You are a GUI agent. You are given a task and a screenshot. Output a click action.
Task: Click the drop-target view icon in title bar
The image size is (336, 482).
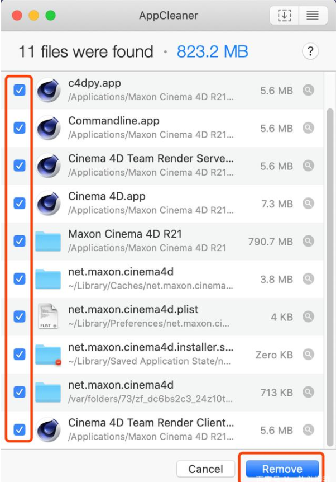(x=285, y=16)
